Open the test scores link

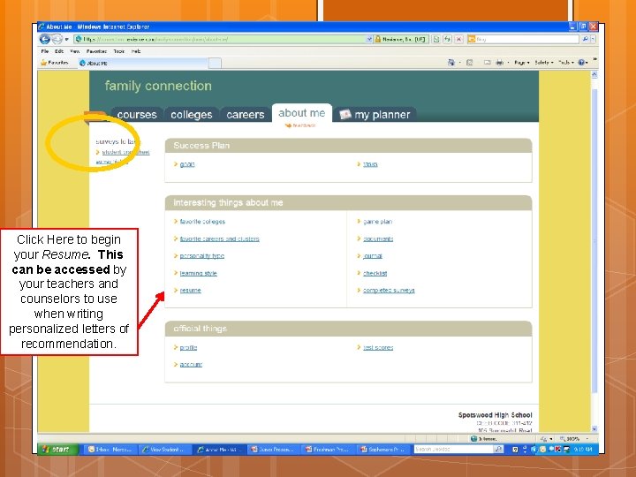pyautogui.click(x=378, y=348)
